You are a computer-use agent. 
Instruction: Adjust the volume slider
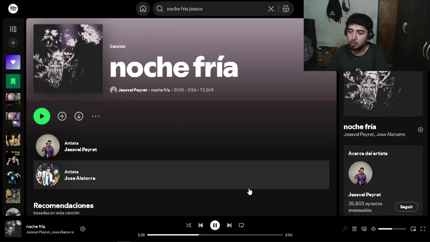coord(392,229)
